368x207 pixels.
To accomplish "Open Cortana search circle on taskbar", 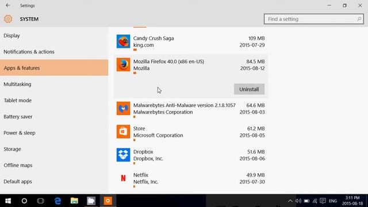I will 24,201.
